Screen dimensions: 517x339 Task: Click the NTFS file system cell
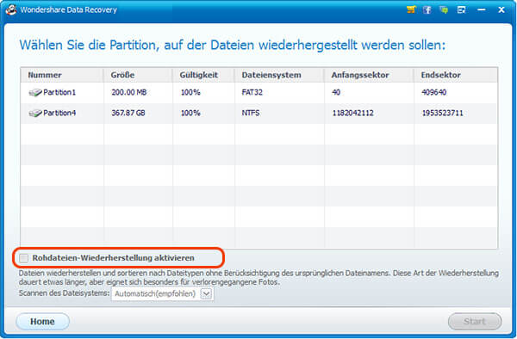point(251,114)
